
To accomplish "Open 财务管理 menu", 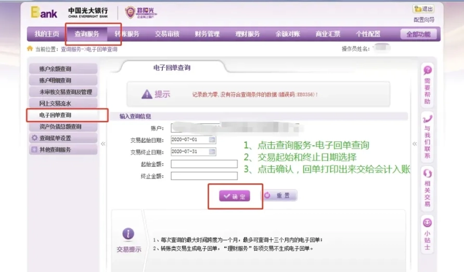I will pos(207,34).
